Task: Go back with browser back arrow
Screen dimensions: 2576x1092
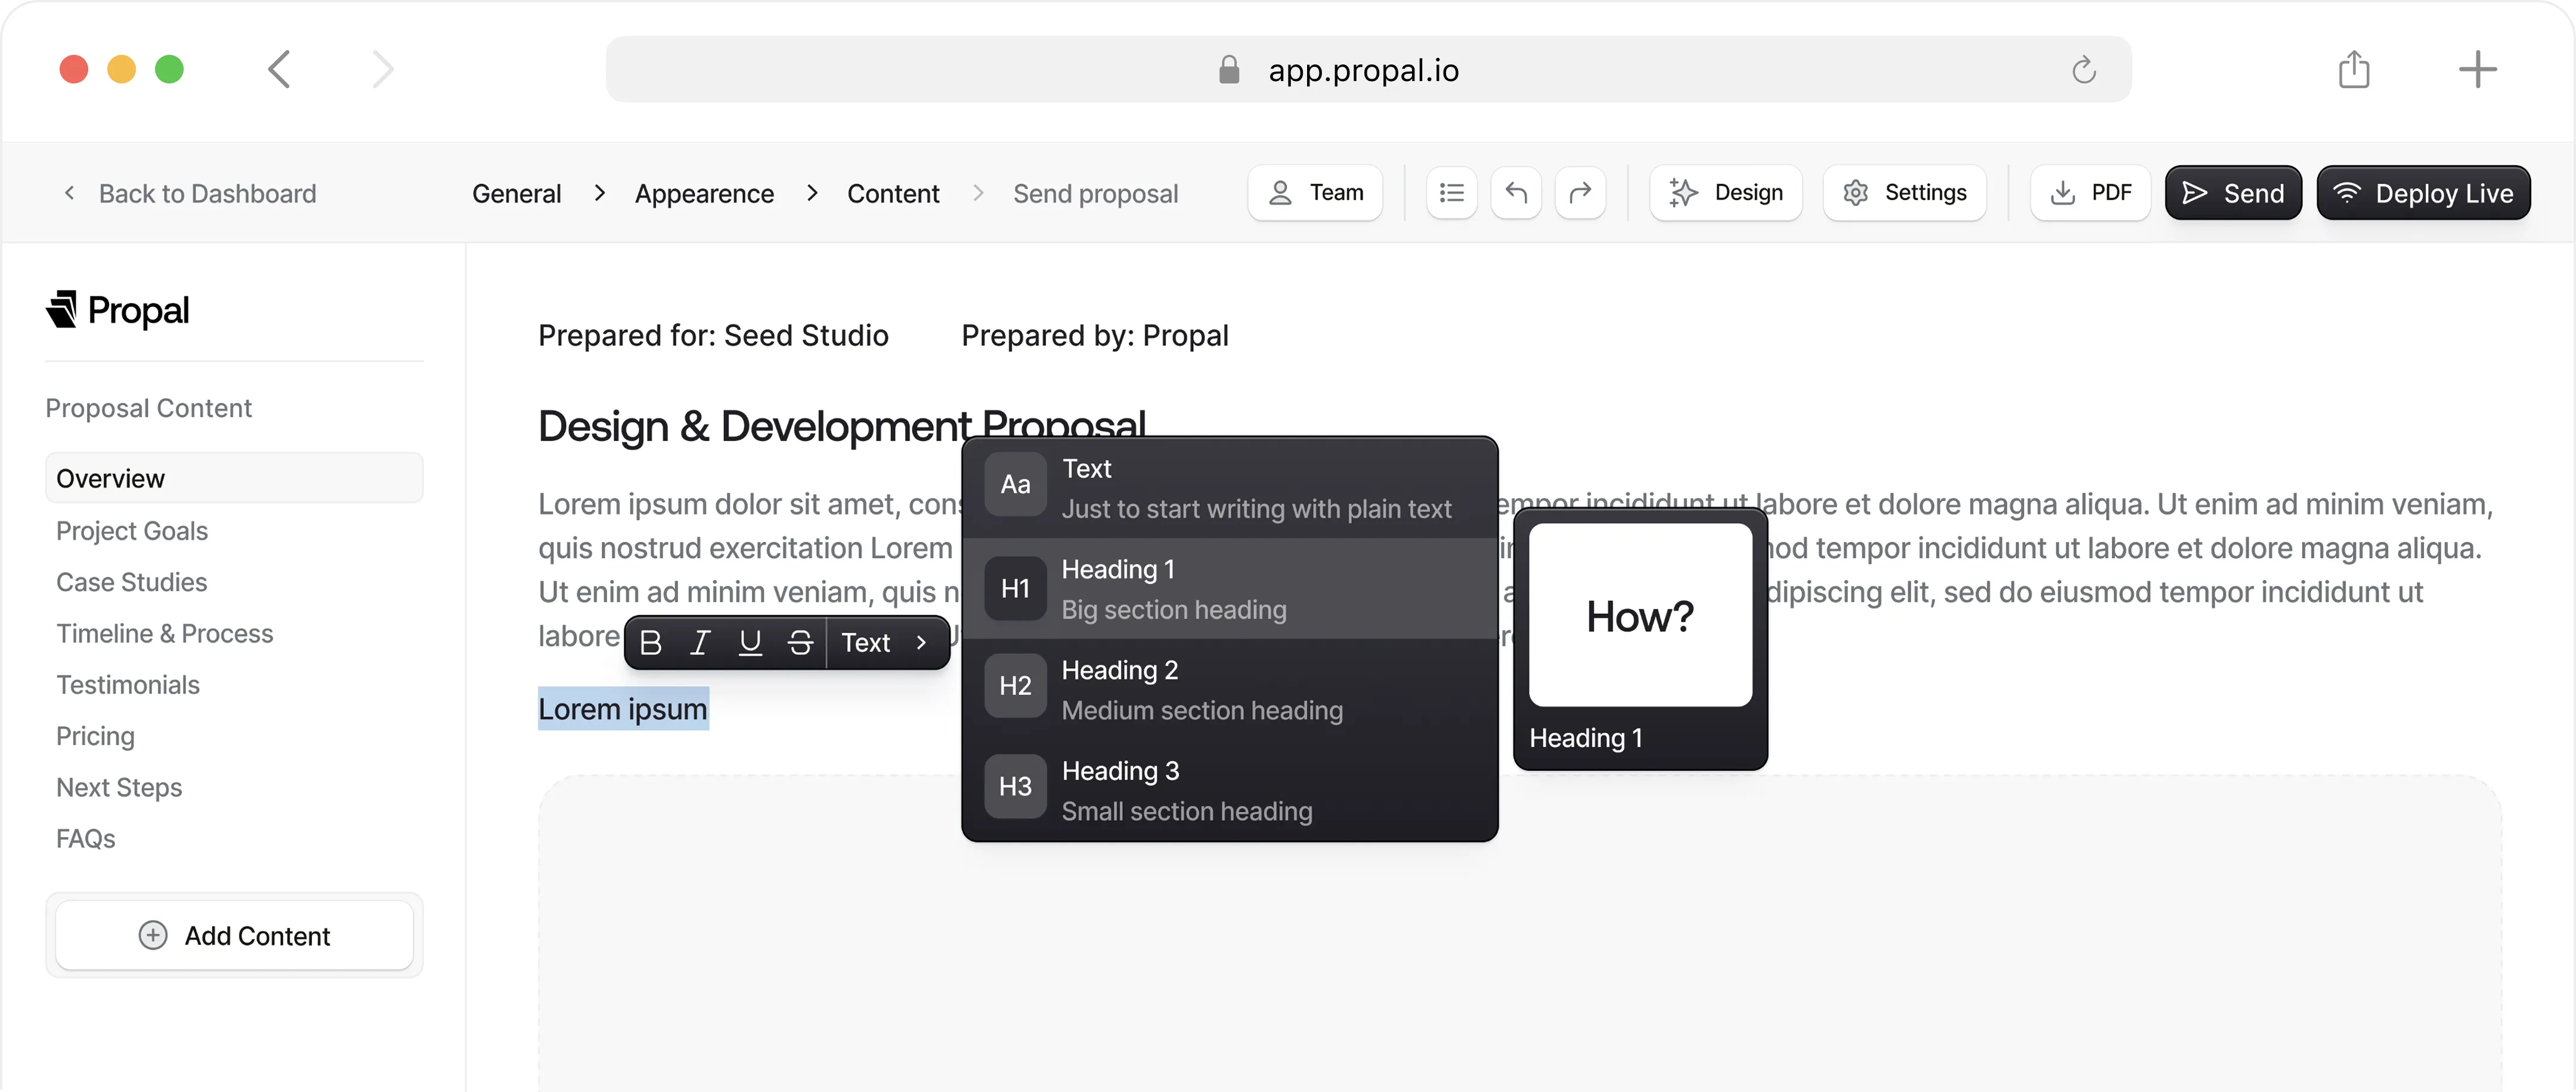Action: [x=280, y=70]
